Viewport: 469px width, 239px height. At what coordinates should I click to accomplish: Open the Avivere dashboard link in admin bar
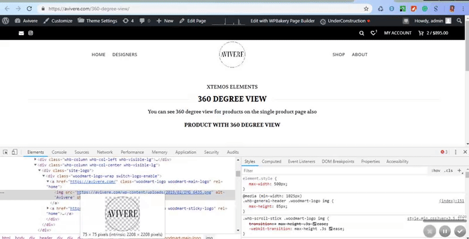26,21
